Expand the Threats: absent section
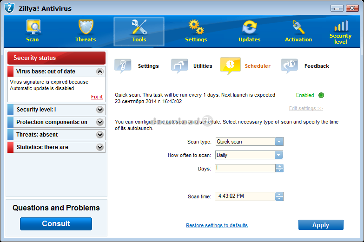The height and width of the screenshot is (242, 364). pyautogui.click(x=99, y=135)
